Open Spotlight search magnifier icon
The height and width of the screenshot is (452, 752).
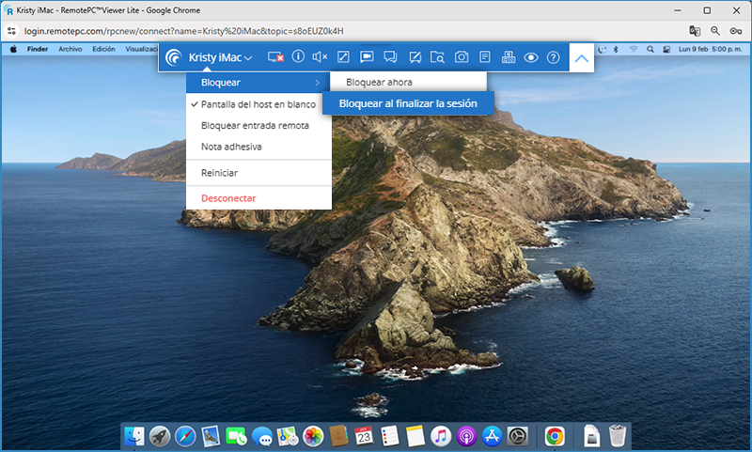(x=650, y=49)
